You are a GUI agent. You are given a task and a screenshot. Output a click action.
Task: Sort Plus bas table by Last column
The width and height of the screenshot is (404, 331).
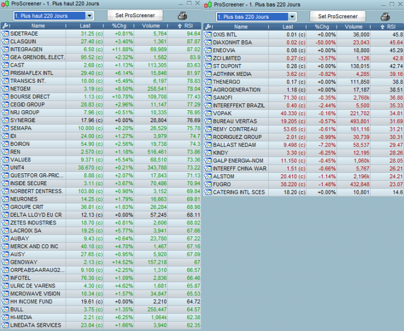pos(288,27)
